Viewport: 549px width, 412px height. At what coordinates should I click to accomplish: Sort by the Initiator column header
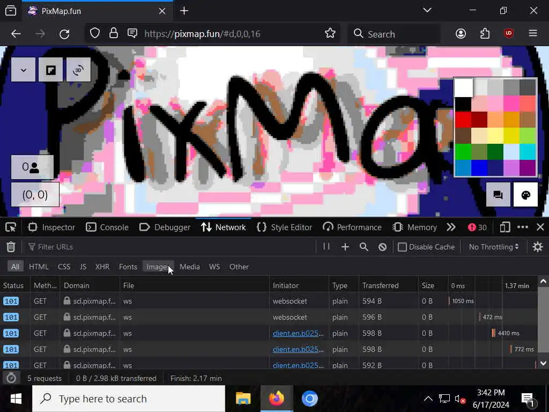tap(299, 285)
